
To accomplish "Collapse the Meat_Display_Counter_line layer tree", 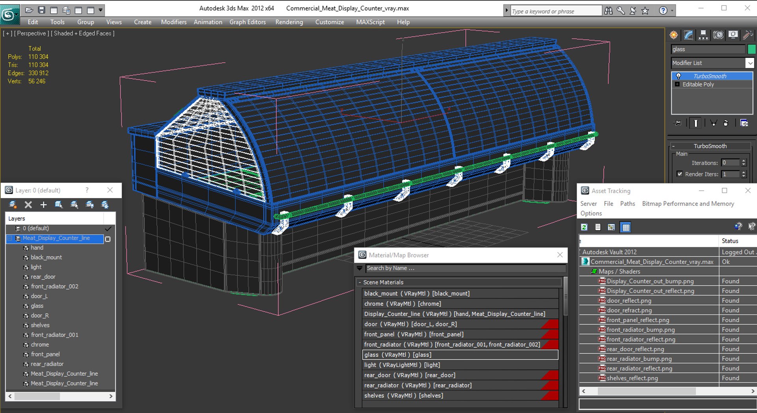I will [10, 238].
